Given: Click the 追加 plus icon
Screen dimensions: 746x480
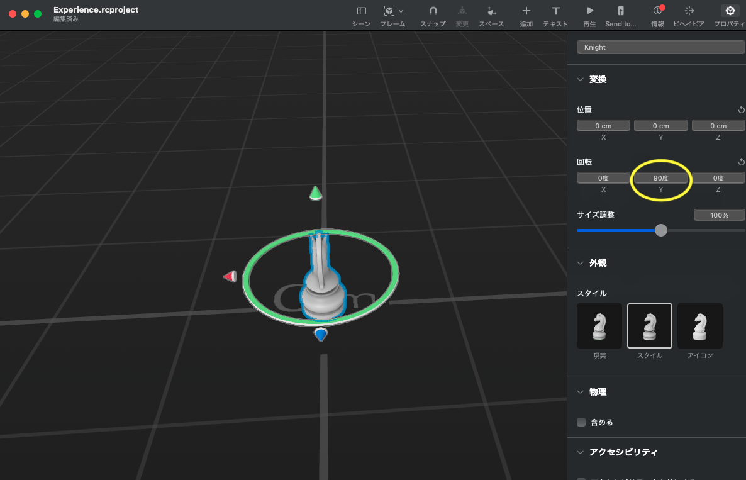Looking at the screenshot, I should coord(526,11).
